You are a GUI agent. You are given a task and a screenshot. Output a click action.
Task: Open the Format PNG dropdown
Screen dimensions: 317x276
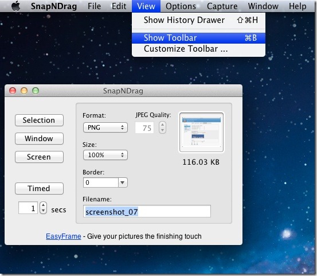tap(105, 127)
